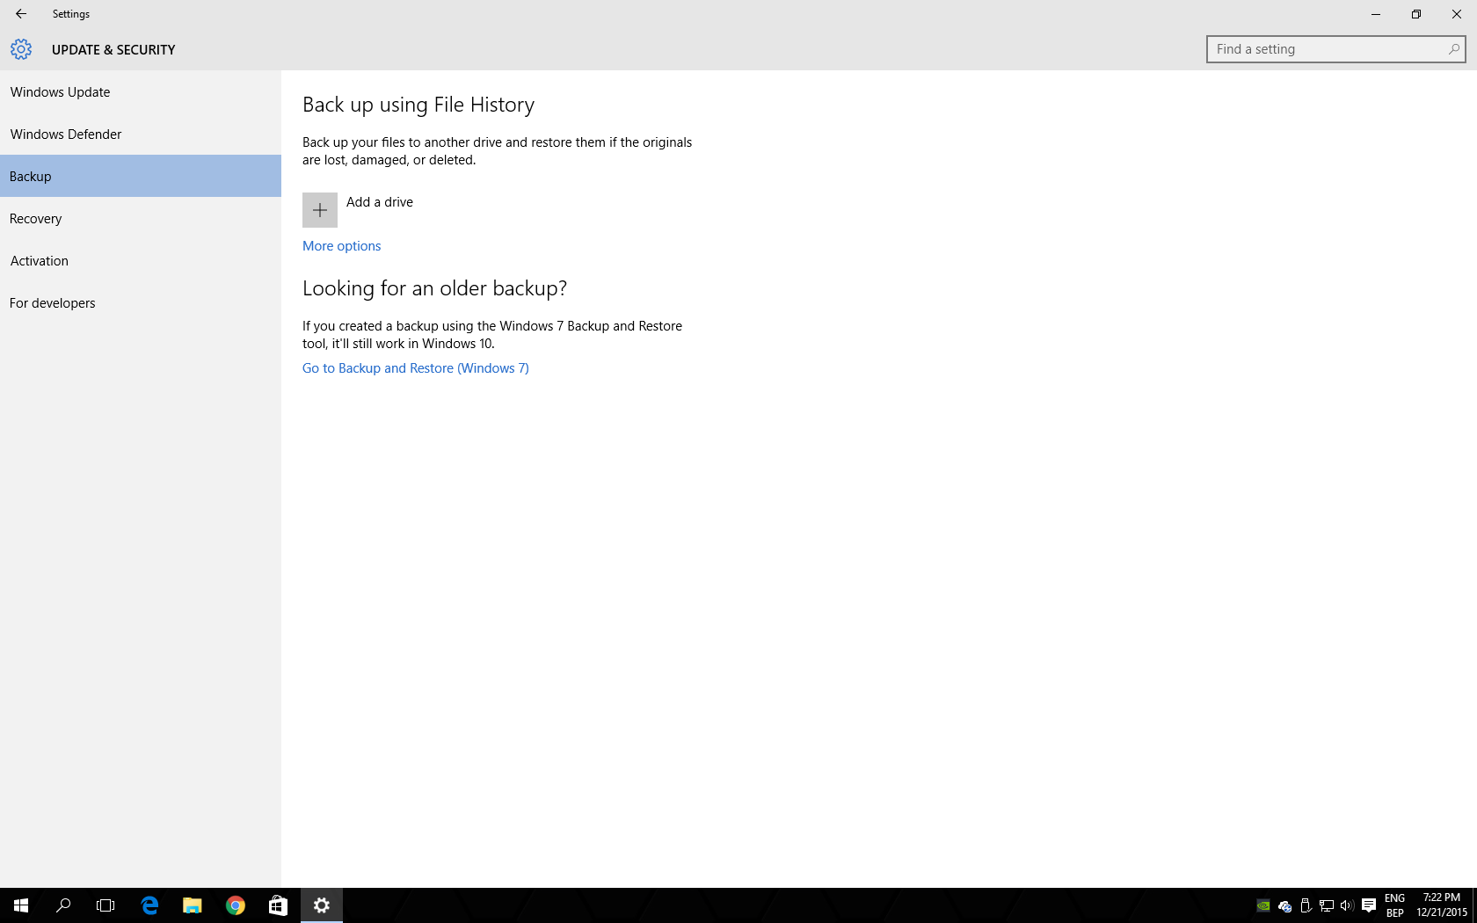Open the For developers section
This screenshot has height=923, width=1477.
tap(141, 302)
